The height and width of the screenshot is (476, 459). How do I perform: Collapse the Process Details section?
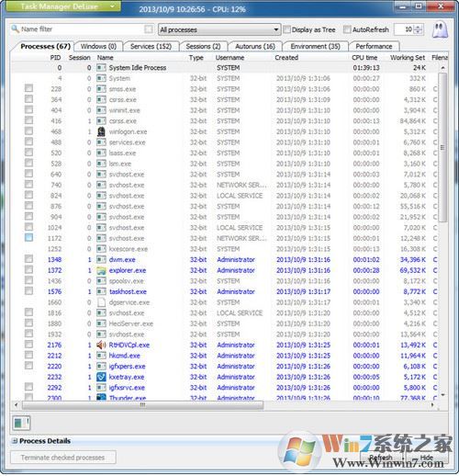pos(15,441)
